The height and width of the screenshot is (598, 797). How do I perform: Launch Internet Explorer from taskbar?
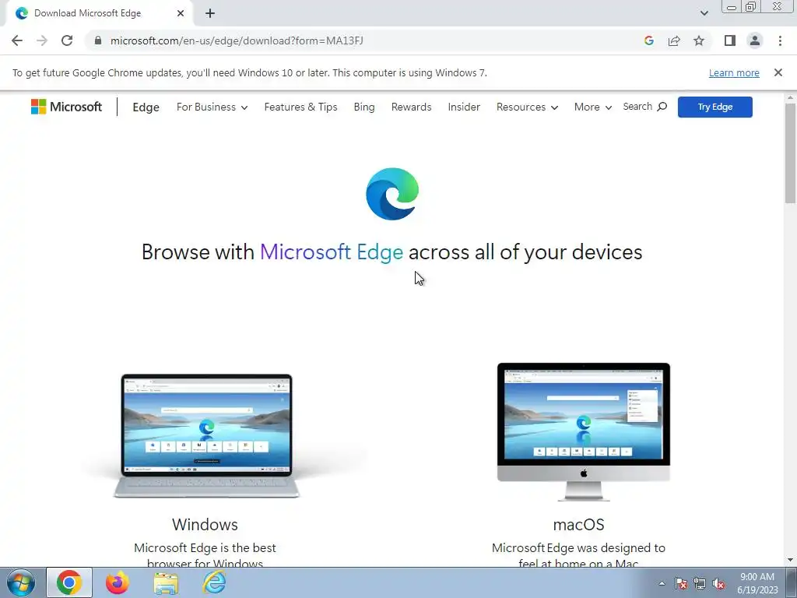click(x=214, y=582)
